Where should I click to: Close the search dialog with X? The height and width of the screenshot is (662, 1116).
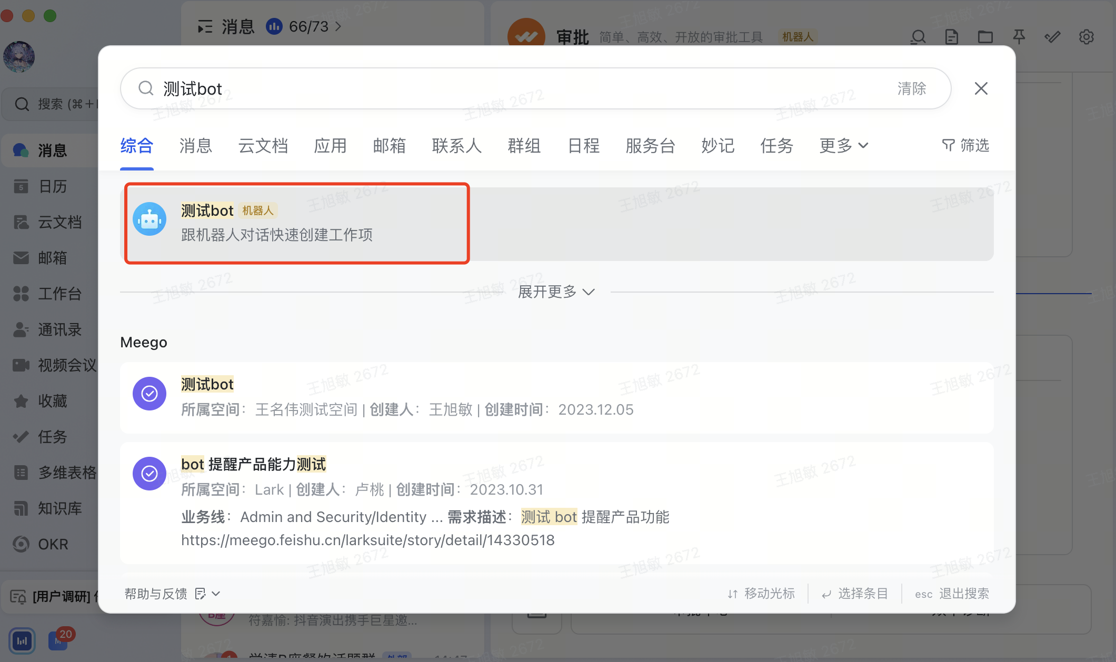[x=981, y=88]
